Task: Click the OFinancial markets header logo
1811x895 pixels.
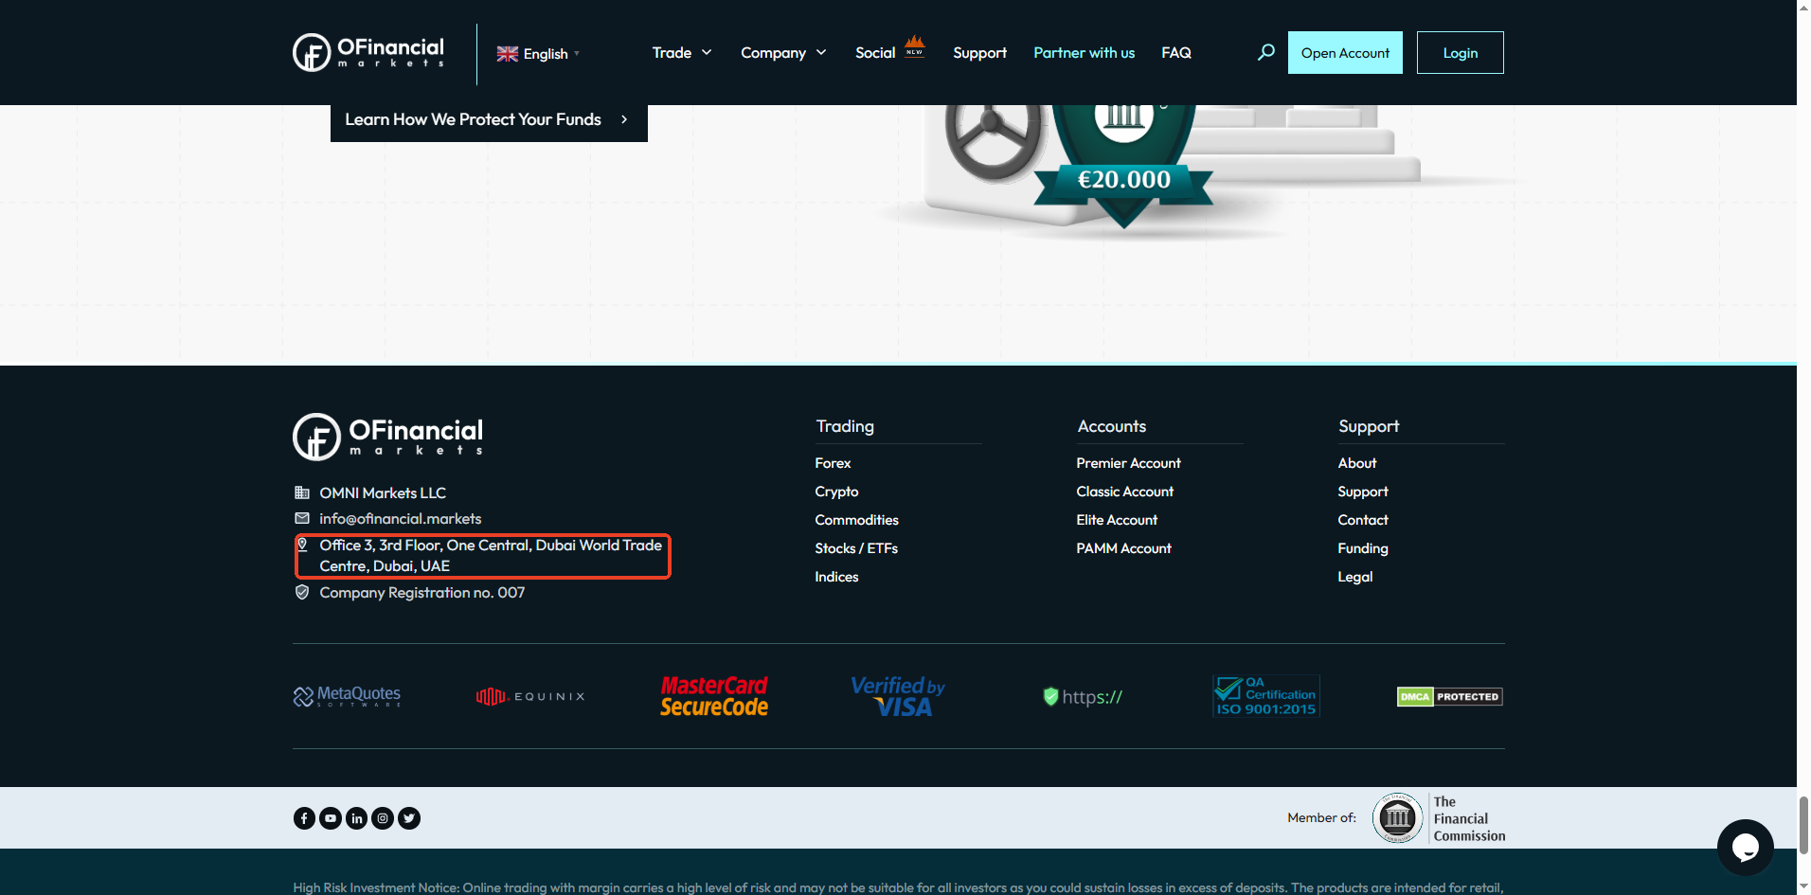Action: [368, 52]
